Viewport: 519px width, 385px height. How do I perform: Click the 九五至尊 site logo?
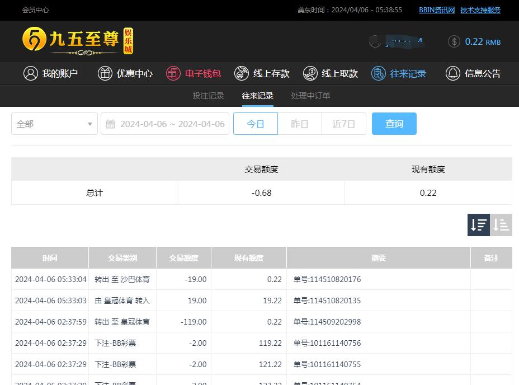78,41
